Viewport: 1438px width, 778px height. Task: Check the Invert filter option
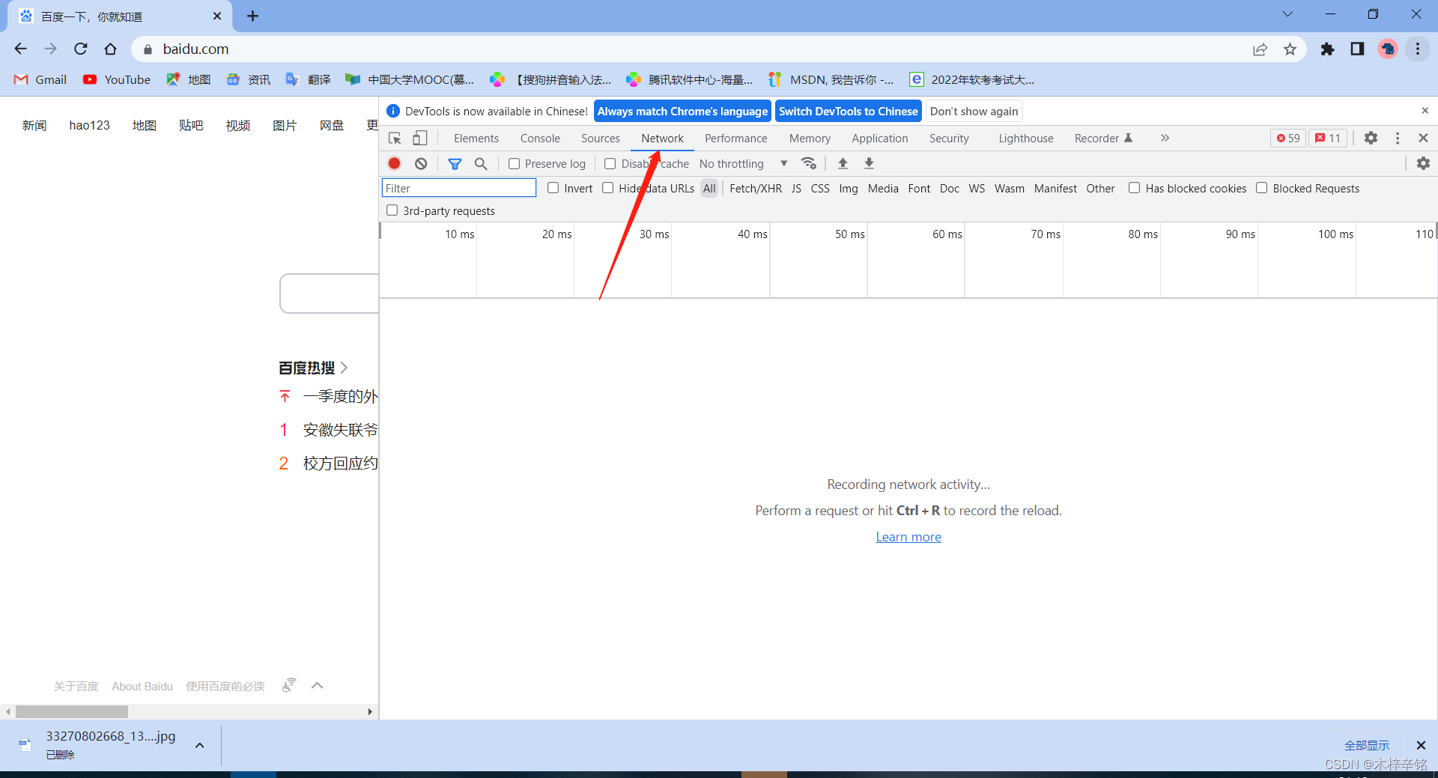point(553,188)
